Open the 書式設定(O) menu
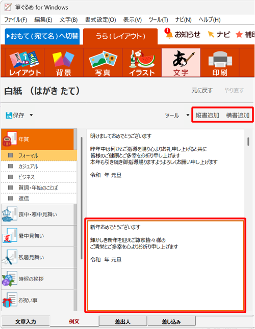Viewport: 255px width, 329px height. [100, 20]
